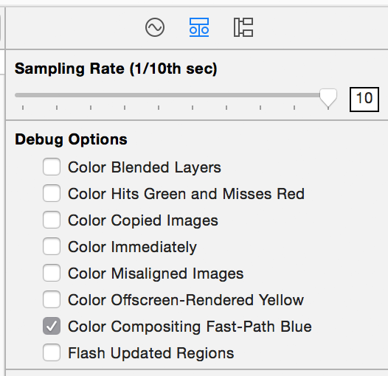Uncheck Color Compositing Fast-Path Blue
Viewport: 388px width, 376px height.
click(52, 326)
